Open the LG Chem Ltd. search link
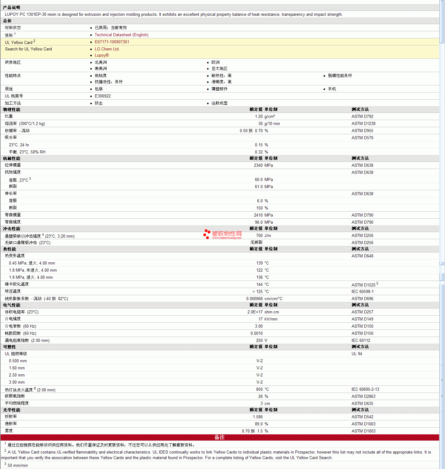Screen dimensions: 445x469 click(x=107, y=49)
